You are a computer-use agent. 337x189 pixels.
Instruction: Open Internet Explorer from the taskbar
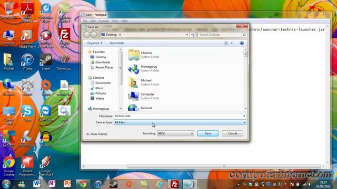[159, 184]
